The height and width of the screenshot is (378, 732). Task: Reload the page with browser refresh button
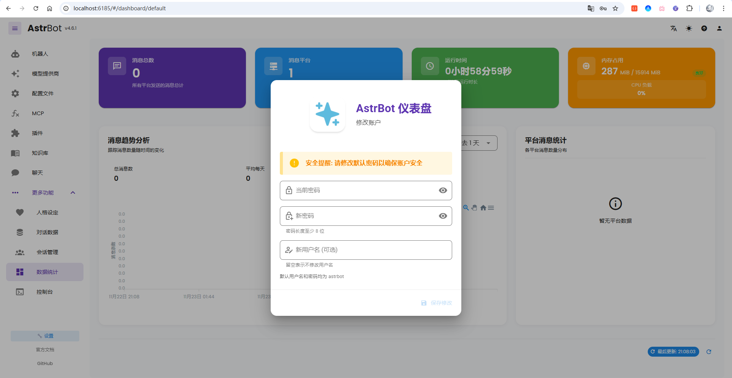(36, 8)
